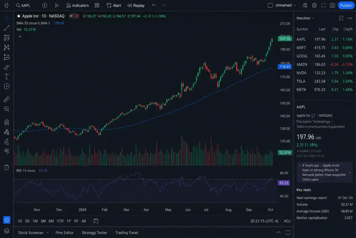Collapse the indicator legend chevron
356x238 pixels.
point(20,37)
